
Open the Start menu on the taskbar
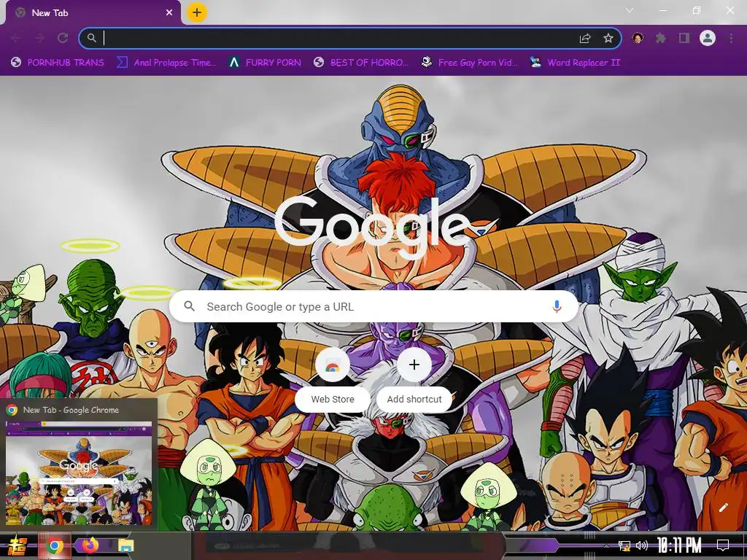(x=16, y=545)
